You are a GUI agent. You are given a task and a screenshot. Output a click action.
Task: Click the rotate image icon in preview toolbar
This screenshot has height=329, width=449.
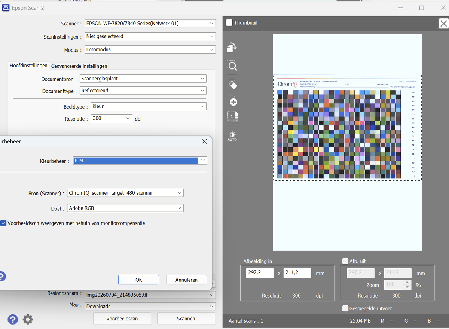(x=232, y=48)
